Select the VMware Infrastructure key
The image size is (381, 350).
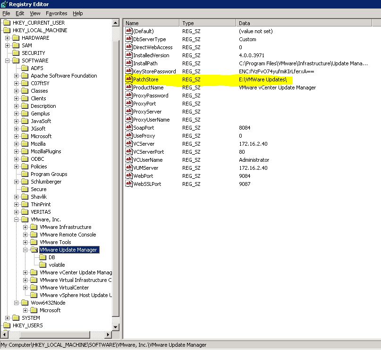click(x=66, y=227)
